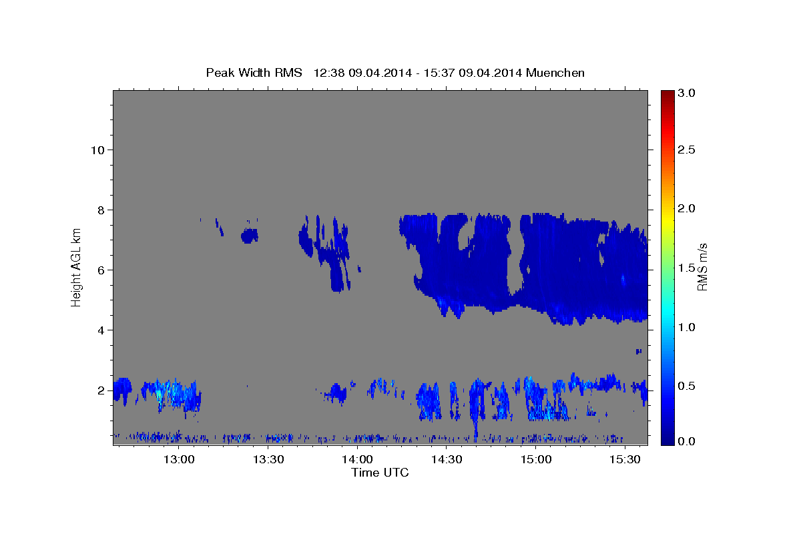Click the 14:00 time tick label
Viewport: 801px width, 534px height.
pos(357,460)
